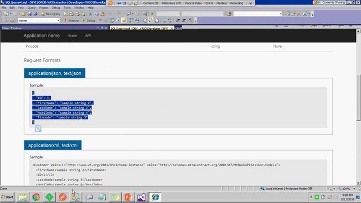Screen dimensions: 361x203
Task: Click the vertical scrollbar thumb
Action: [x=358, y=97]
